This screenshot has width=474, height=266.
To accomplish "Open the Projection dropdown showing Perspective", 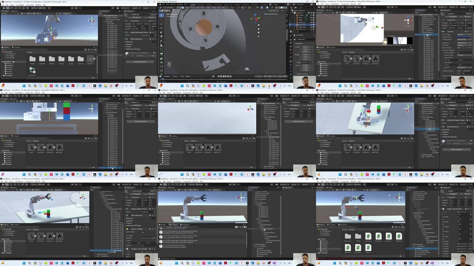I will coord(464,43).
